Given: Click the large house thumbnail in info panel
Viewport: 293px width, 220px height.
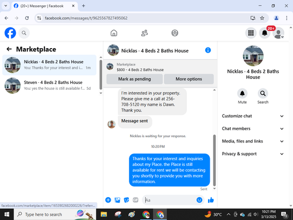Looking at the screenshot, I should point(253,56).
